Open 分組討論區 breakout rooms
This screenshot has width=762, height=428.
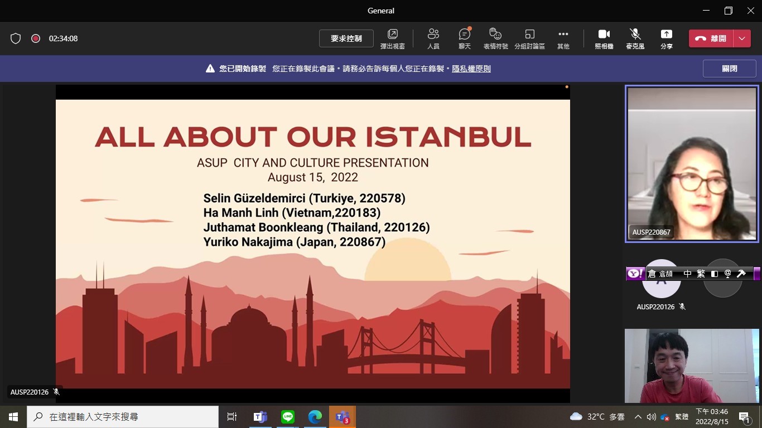(529, 38)
